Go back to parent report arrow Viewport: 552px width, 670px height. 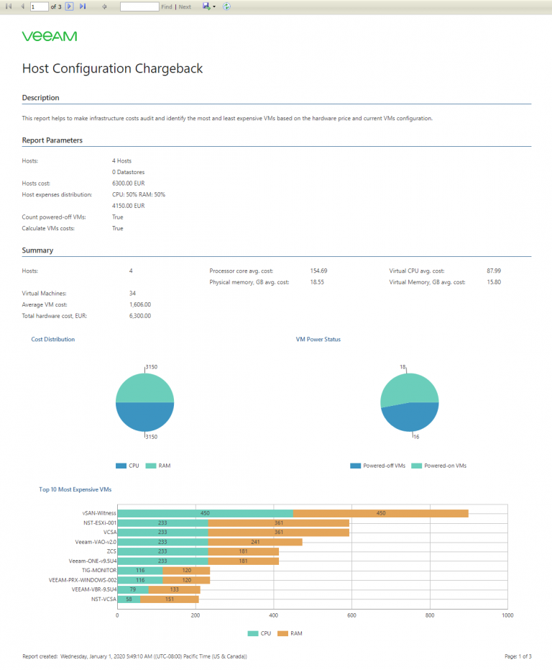click(104, 6)
